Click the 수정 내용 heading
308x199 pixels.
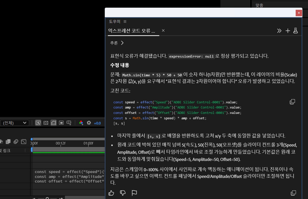click(x=120, y=65)
